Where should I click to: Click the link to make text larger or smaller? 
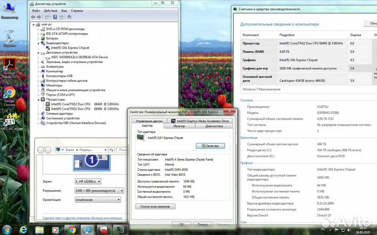tap(82, 218)
